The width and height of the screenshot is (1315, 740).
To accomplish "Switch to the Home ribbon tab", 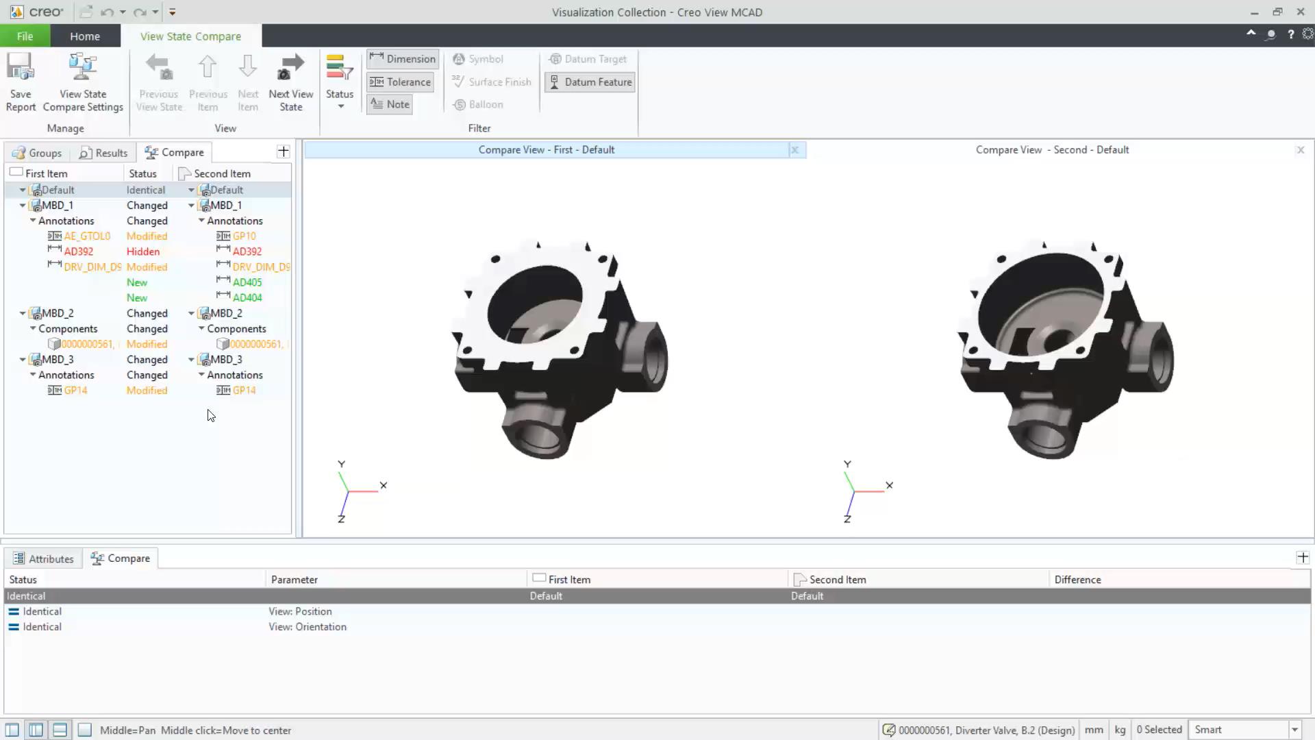I will click(x=85, y=36).
